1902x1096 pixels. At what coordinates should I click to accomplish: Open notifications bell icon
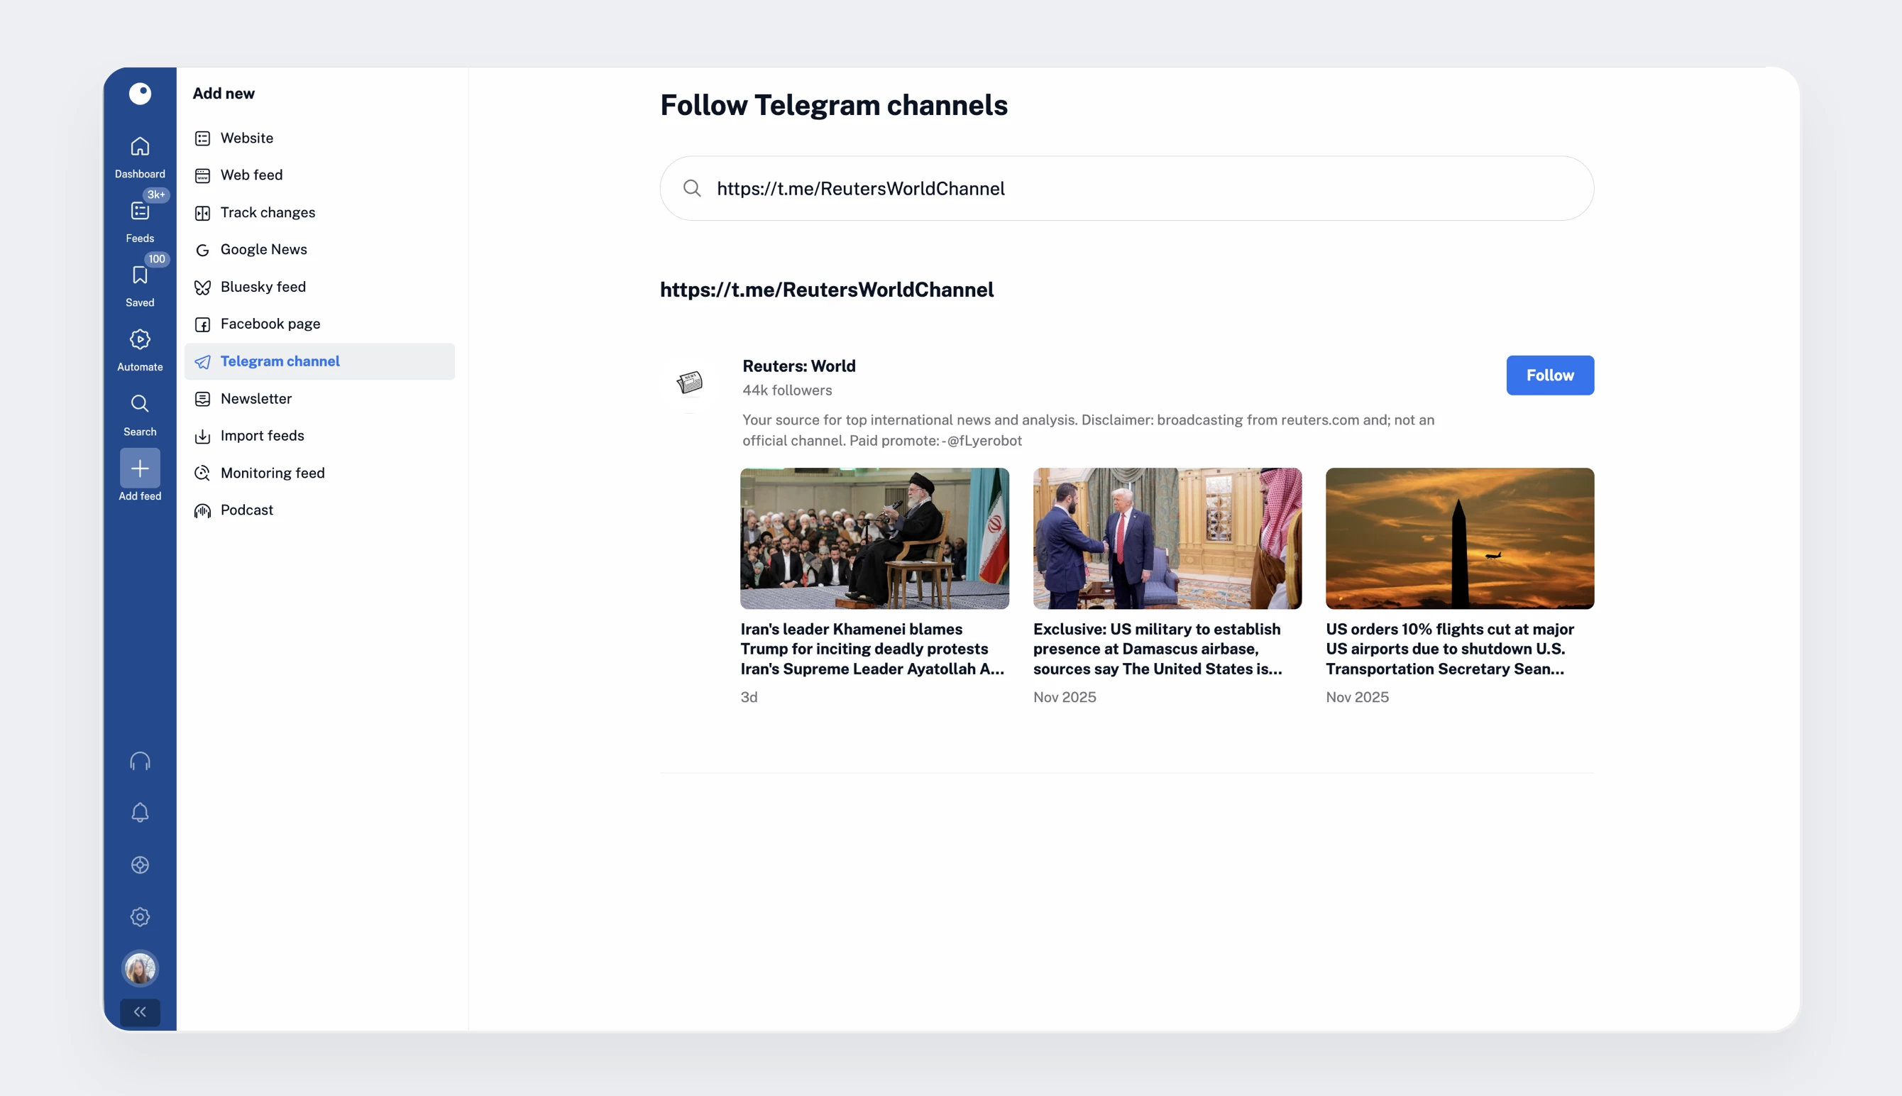(x=140, y=813)
